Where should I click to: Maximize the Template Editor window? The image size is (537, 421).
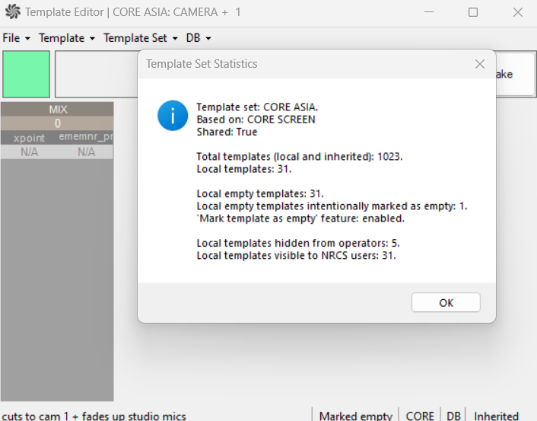coord(473,12)
